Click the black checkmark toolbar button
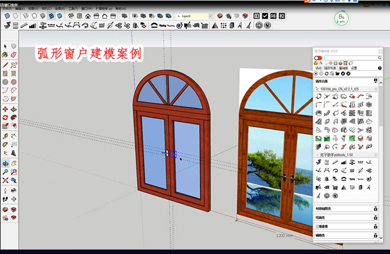Viewport: 390px width, 254px height. 265,16
